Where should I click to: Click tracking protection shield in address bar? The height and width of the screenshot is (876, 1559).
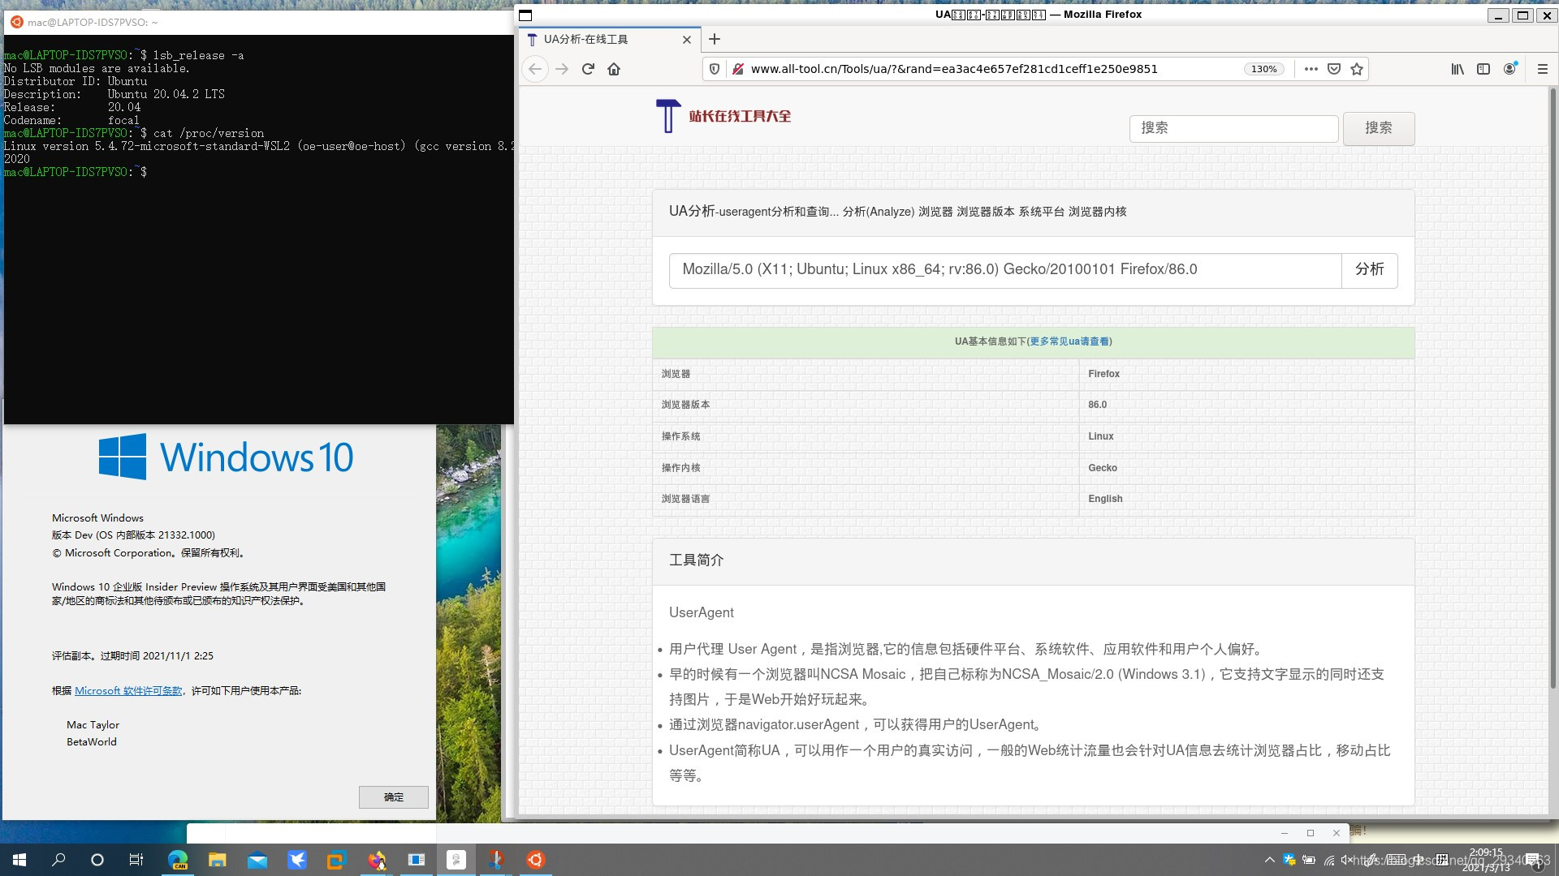coord(715,69)
